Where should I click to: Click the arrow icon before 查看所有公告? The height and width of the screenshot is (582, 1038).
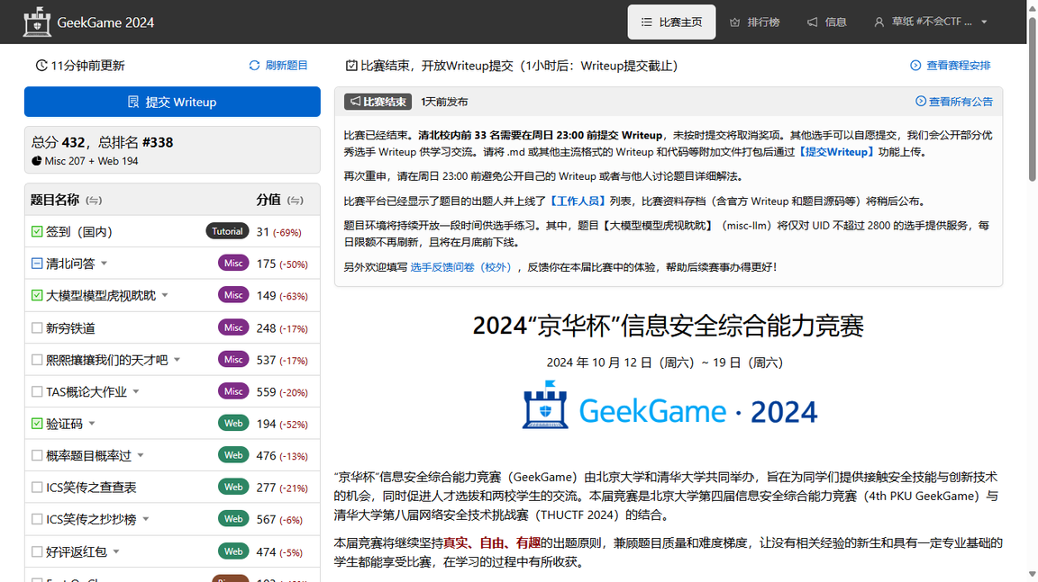(921, 101)
